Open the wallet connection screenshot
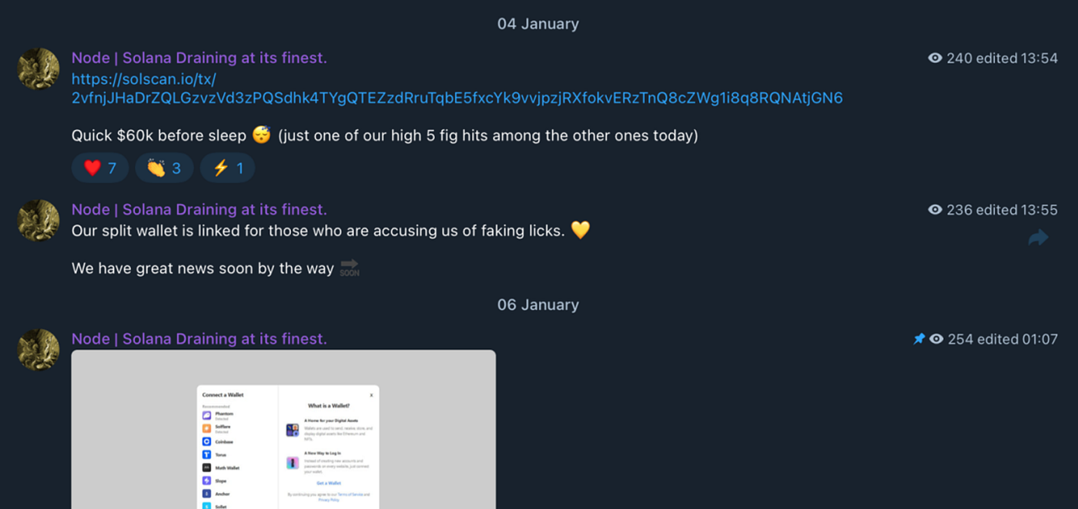This screenshot has width=1078, height=509. point(284,431)
